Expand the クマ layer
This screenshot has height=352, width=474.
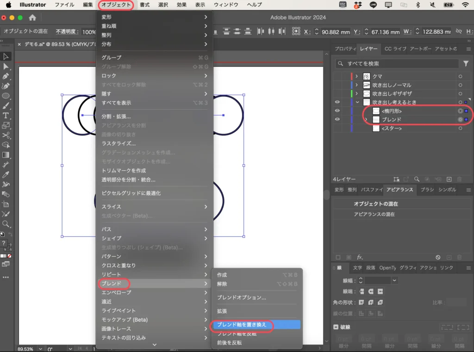(357, 76)
